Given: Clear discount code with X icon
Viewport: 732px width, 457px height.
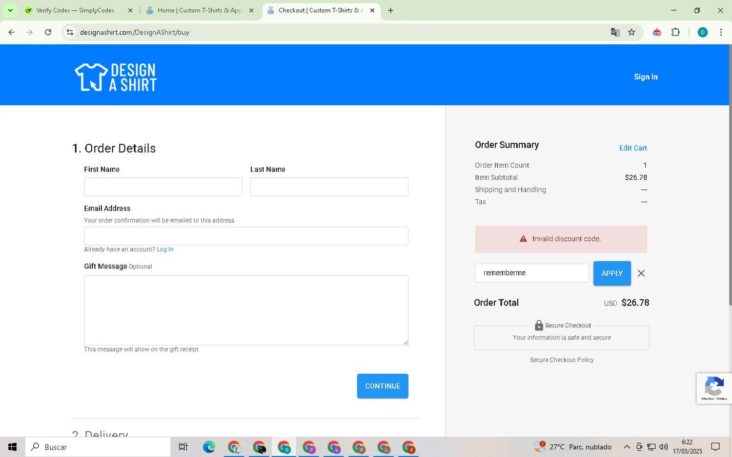Looking at the screenshot, I should tap(641, 273).
